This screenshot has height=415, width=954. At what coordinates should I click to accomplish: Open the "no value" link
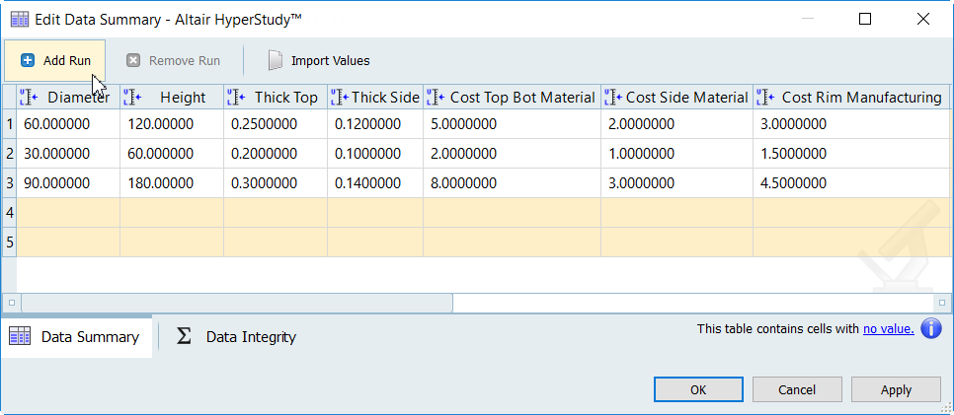click(x=888, y=329)
